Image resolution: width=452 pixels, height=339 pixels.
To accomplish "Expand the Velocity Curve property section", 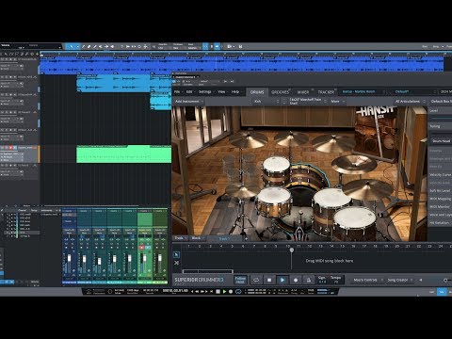I will [x=440, y=175].
